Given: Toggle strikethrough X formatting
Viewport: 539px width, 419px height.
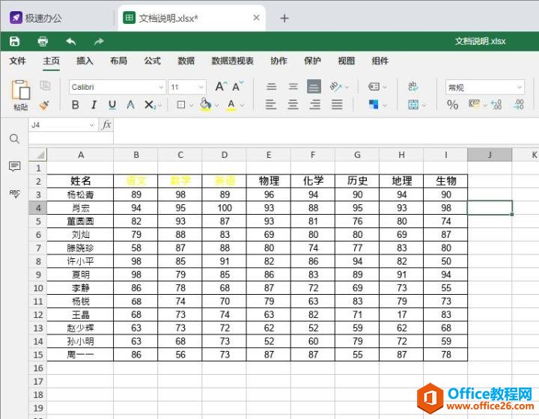Looking at the screenshot, I should (149, 105).
